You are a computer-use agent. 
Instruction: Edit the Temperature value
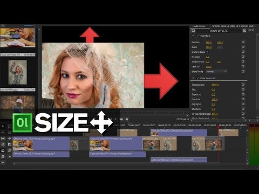click(x=215, y=85)
